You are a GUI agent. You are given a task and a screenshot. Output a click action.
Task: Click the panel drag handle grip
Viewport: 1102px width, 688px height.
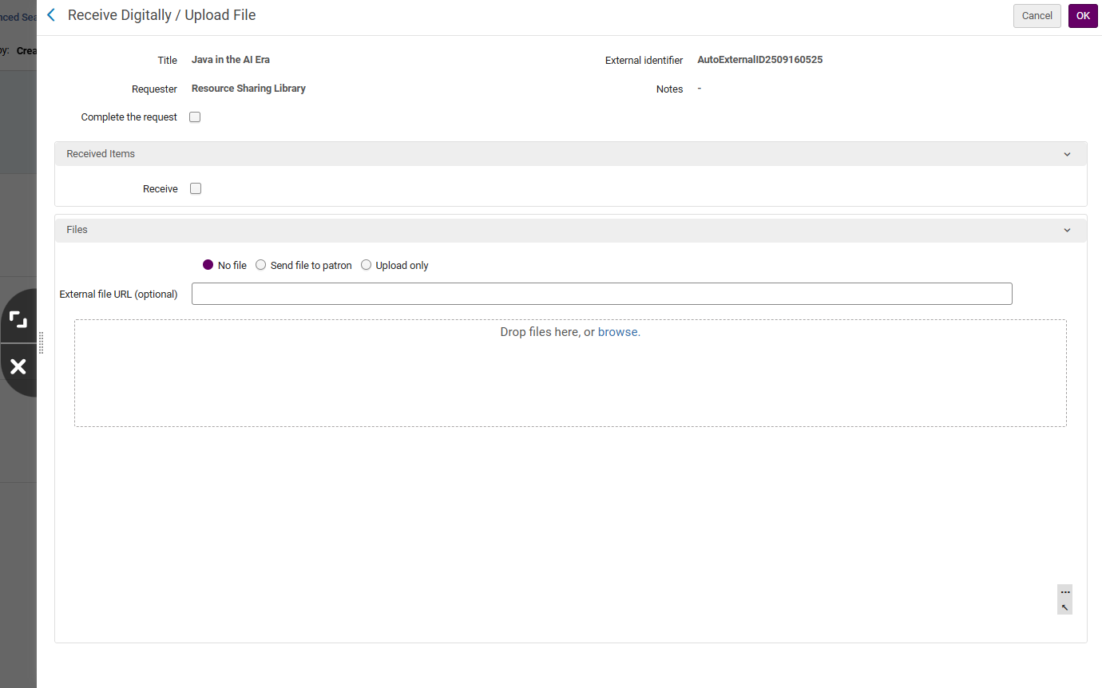[x=41, y=343]
